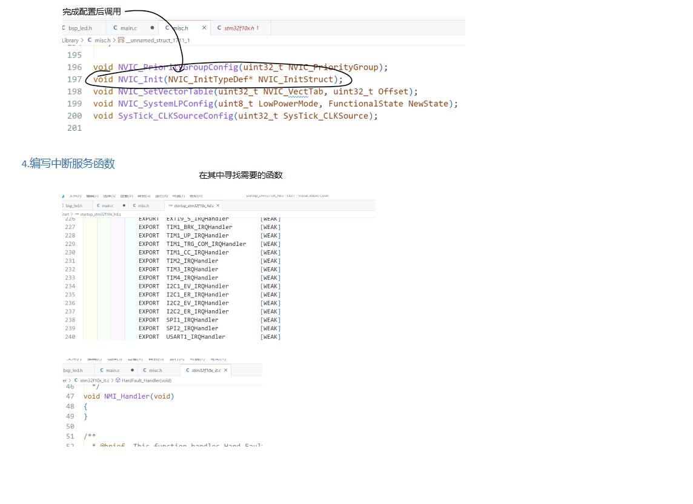The height and width of the screenshot is (504, 693).
Task: Click the Library breadcrumb segment
Action: [70, 40]
